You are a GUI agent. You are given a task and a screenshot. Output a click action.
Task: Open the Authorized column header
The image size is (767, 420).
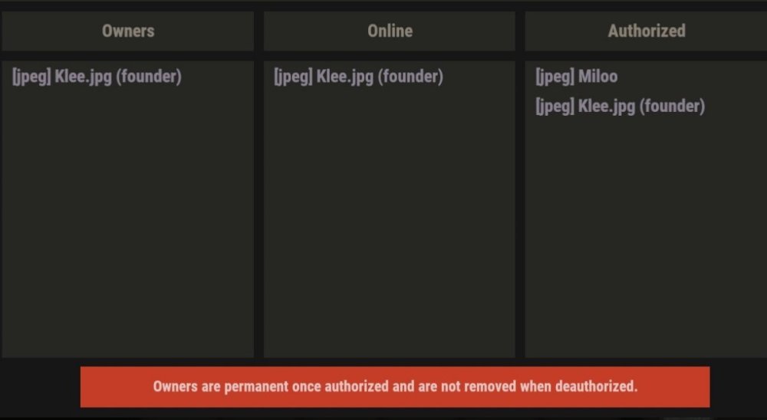646,31
